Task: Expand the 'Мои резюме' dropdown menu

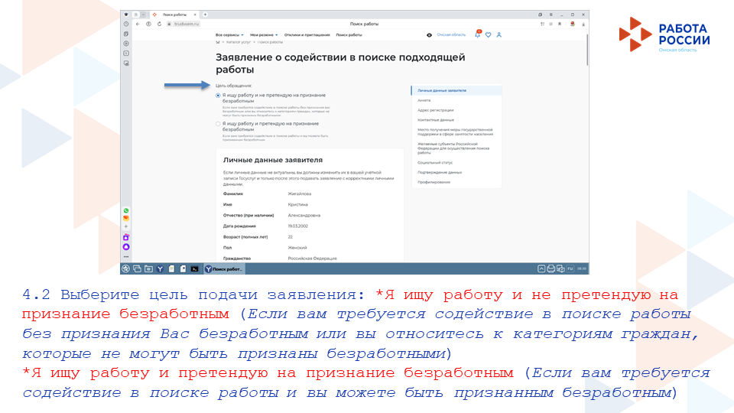Action: point(265,34)
